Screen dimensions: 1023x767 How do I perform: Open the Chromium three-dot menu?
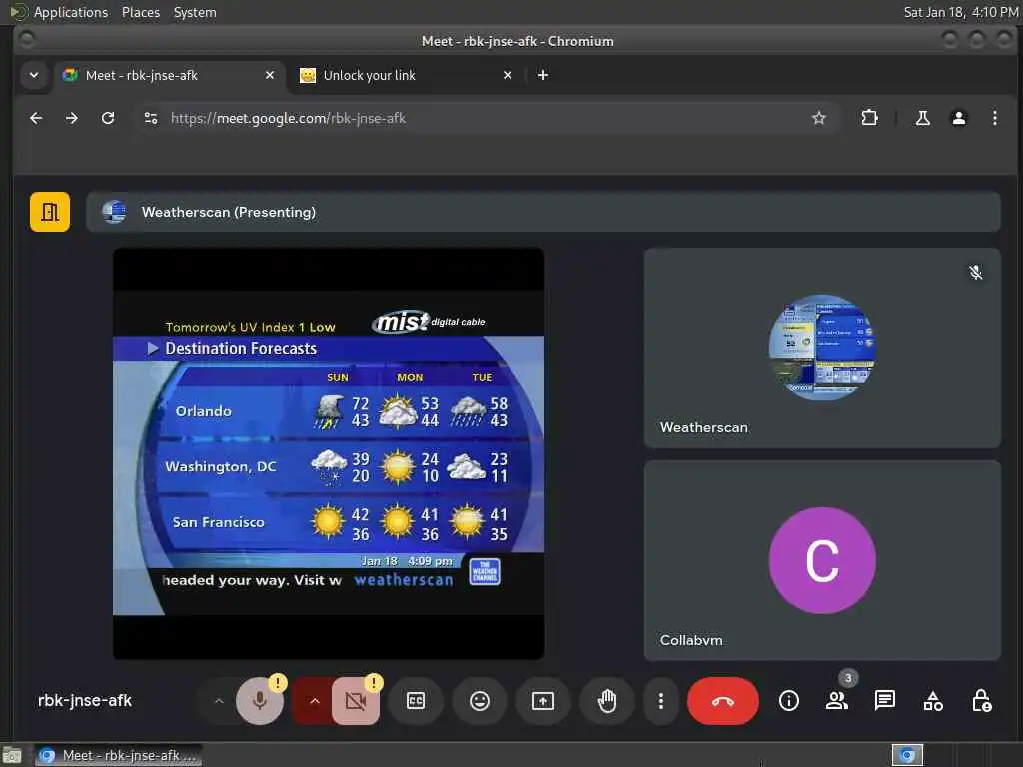point(994,118)
